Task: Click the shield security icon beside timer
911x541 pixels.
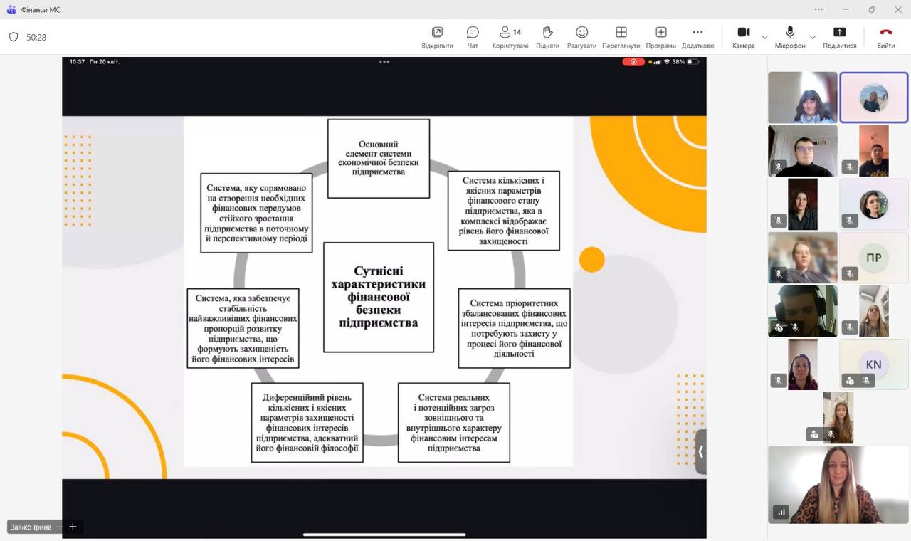Action: (14, 37)
